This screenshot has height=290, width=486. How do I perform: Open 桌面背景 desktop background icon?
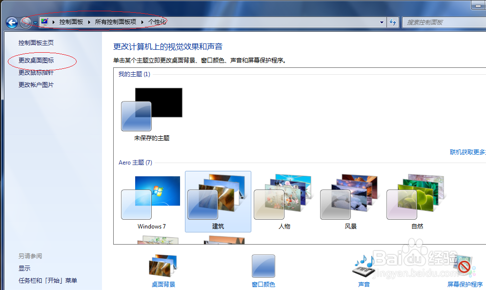click(x=162, y=266)
